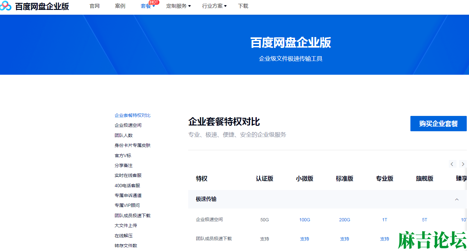
Task: Click the banner title 百度网盘企业版
Action: pos(291,42)
